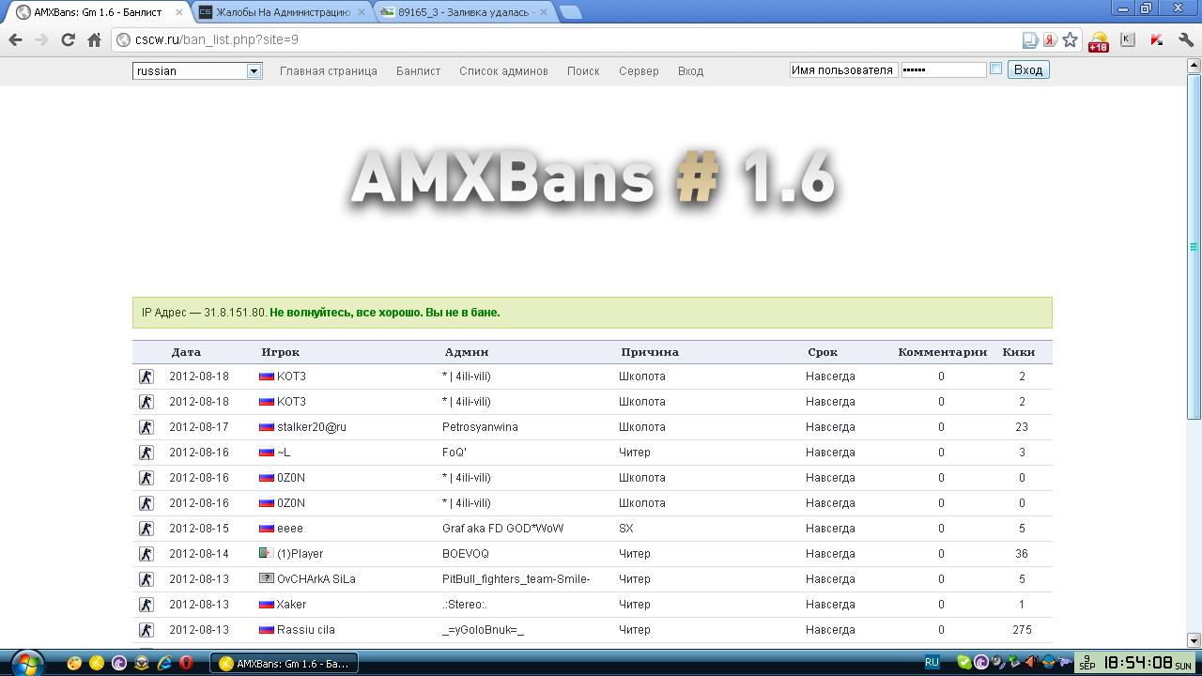
Task: Click admin name BOEVOQ
Action: [x=466, y=554]
